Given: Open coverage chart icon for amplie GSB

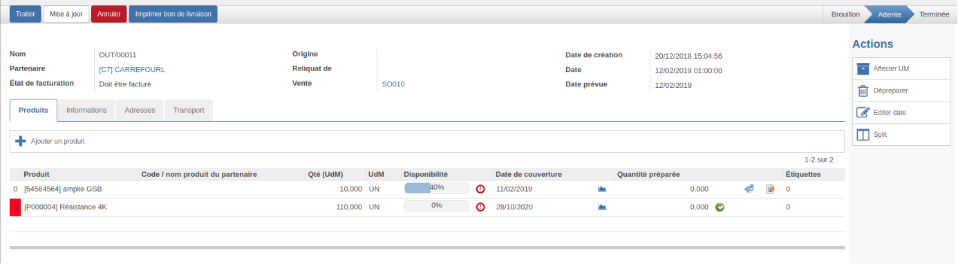Looking at the screenshot, I should (602, 189).
